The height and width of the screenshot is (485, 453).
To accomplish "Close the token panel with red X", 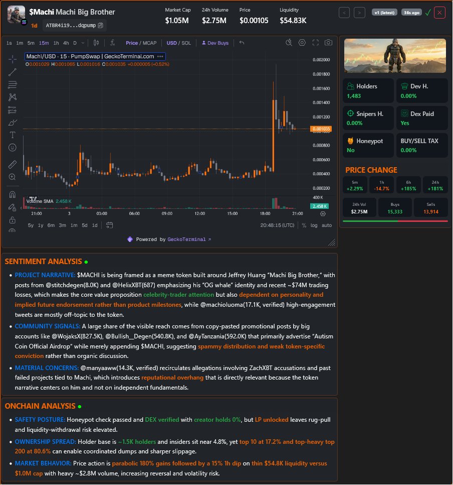I will pos(439,13).
